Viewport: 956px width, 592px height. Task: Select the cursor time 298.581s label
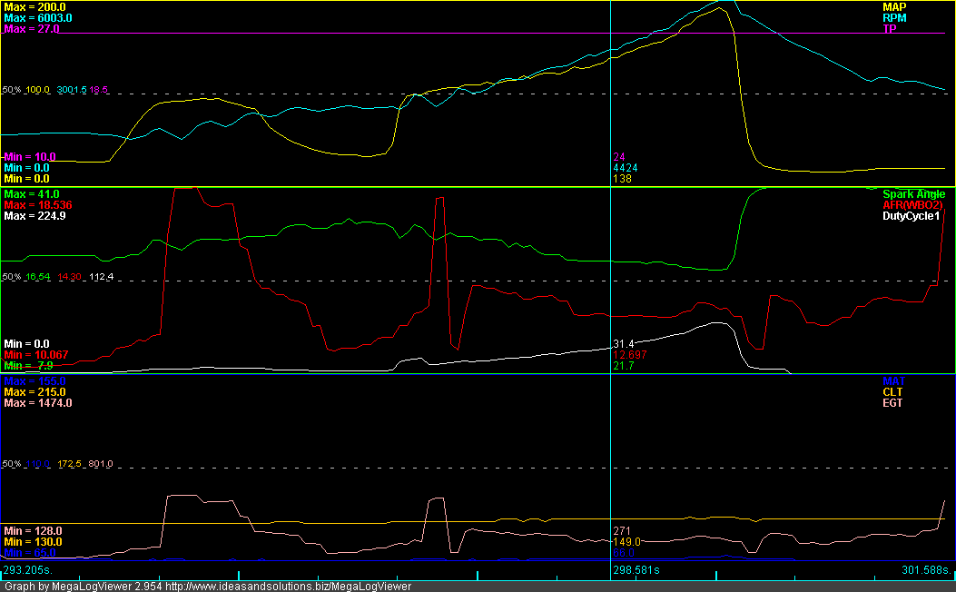click(x=640, y=570)
